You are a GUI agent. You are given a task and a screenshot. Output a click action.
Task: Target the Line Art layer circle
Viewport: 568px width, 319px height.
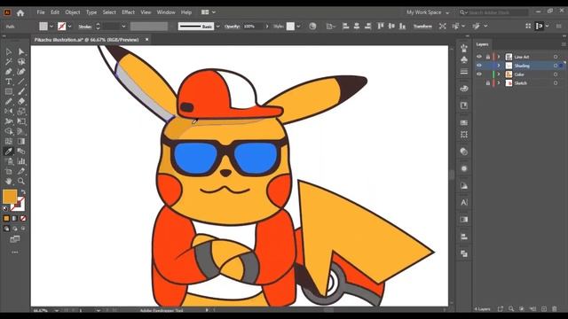click(556, 57)
